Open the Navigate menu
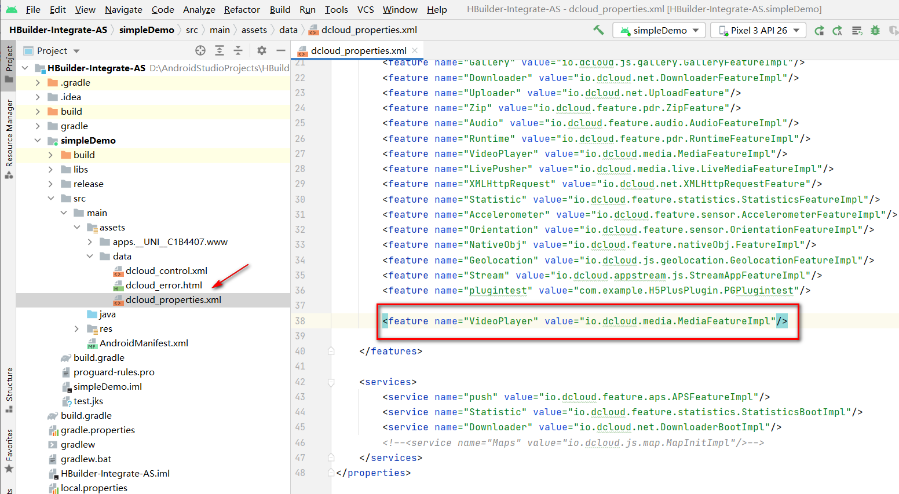Screen dimensions: 899x494 123,9
